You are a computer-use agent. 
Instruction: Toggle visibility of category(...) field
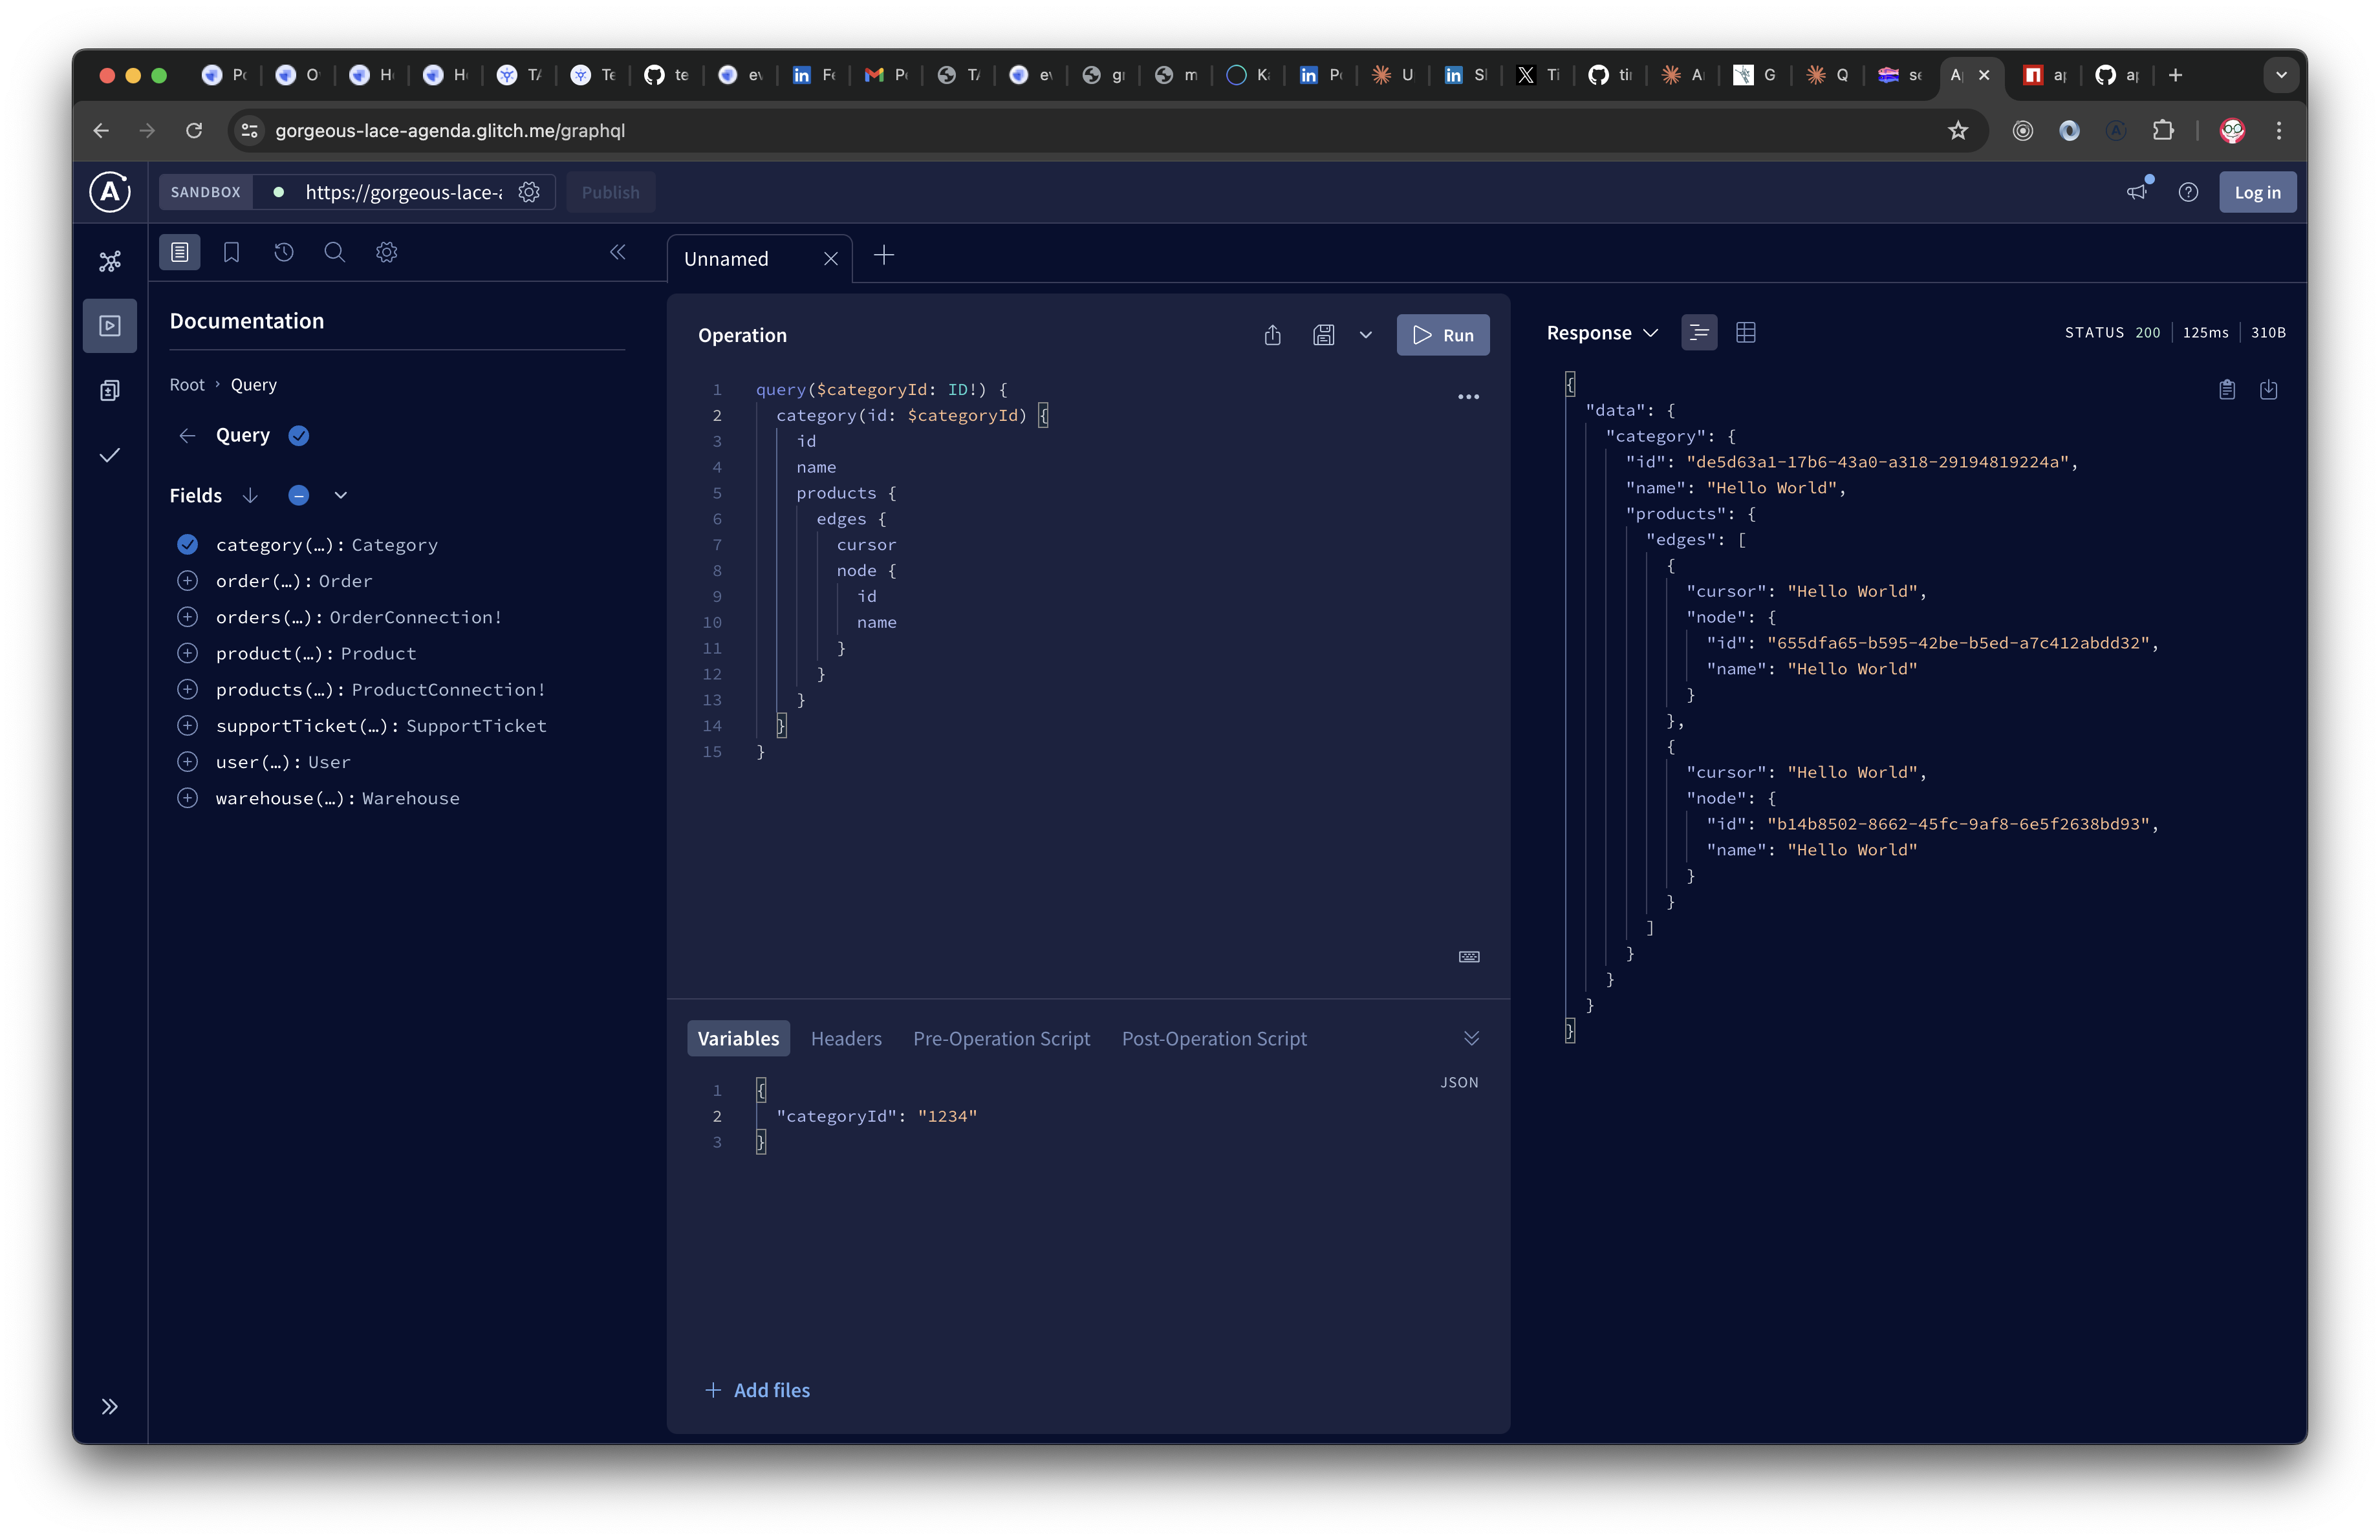[x=188, y=544]
